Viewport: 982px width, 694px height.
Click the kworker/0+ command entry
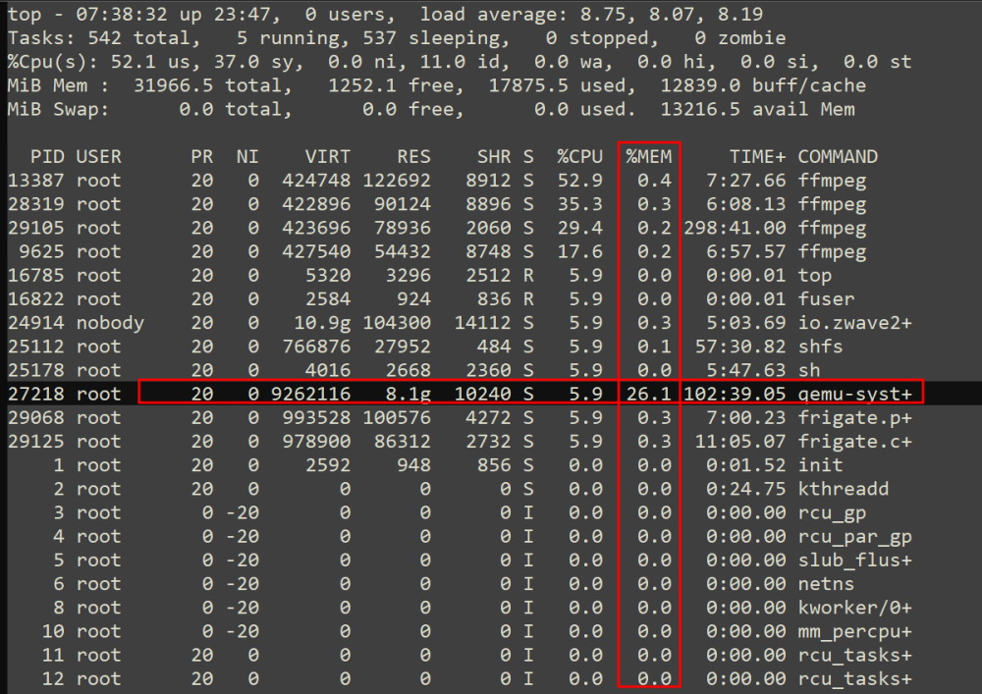coord(855,608)
